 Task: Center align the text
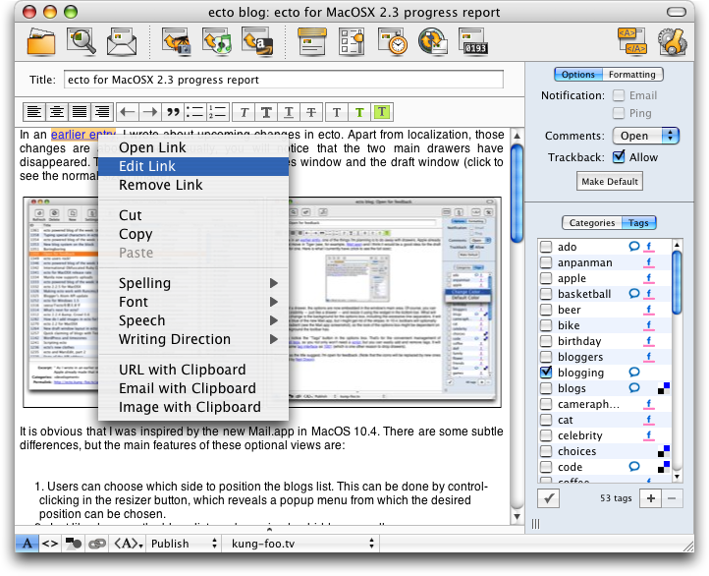pyautogui.click(x=57, y=112)
